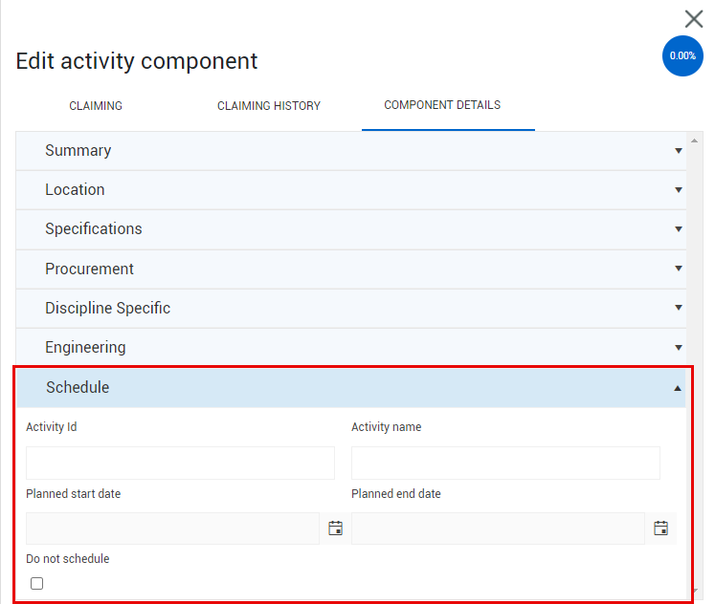Expand the Summary section arrow
This screenshot has height=604, width=715.
tap(679, 151)
